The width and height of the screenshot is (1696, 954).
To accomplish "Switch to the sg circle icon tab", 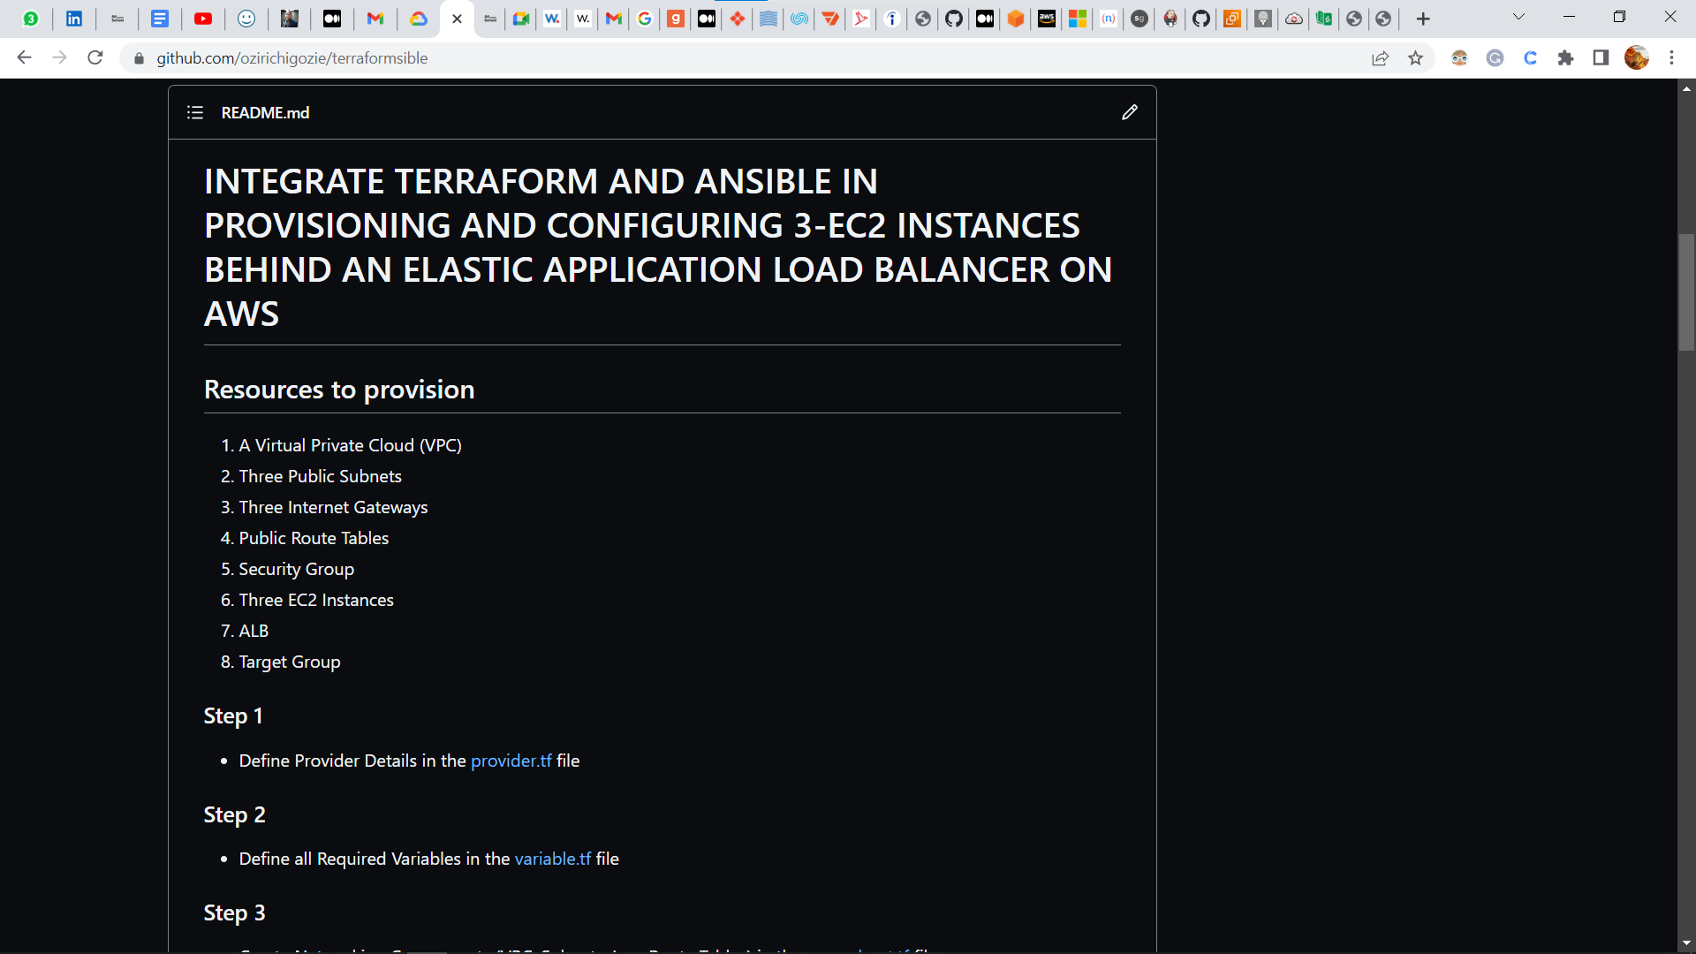I will coord(1139,19).
